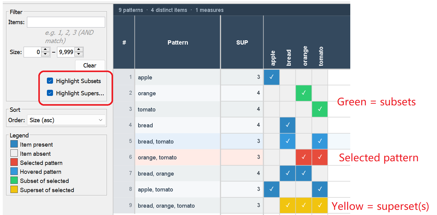Click the Pattern column header

(x=178, y=42)
